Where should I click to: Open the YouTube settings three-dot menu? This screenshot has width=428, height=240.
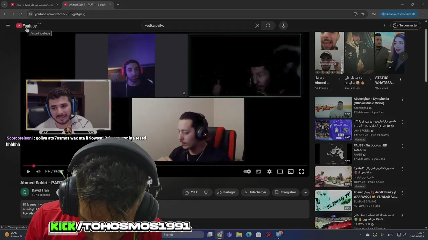pyautogui.click(x=384, y=25)
